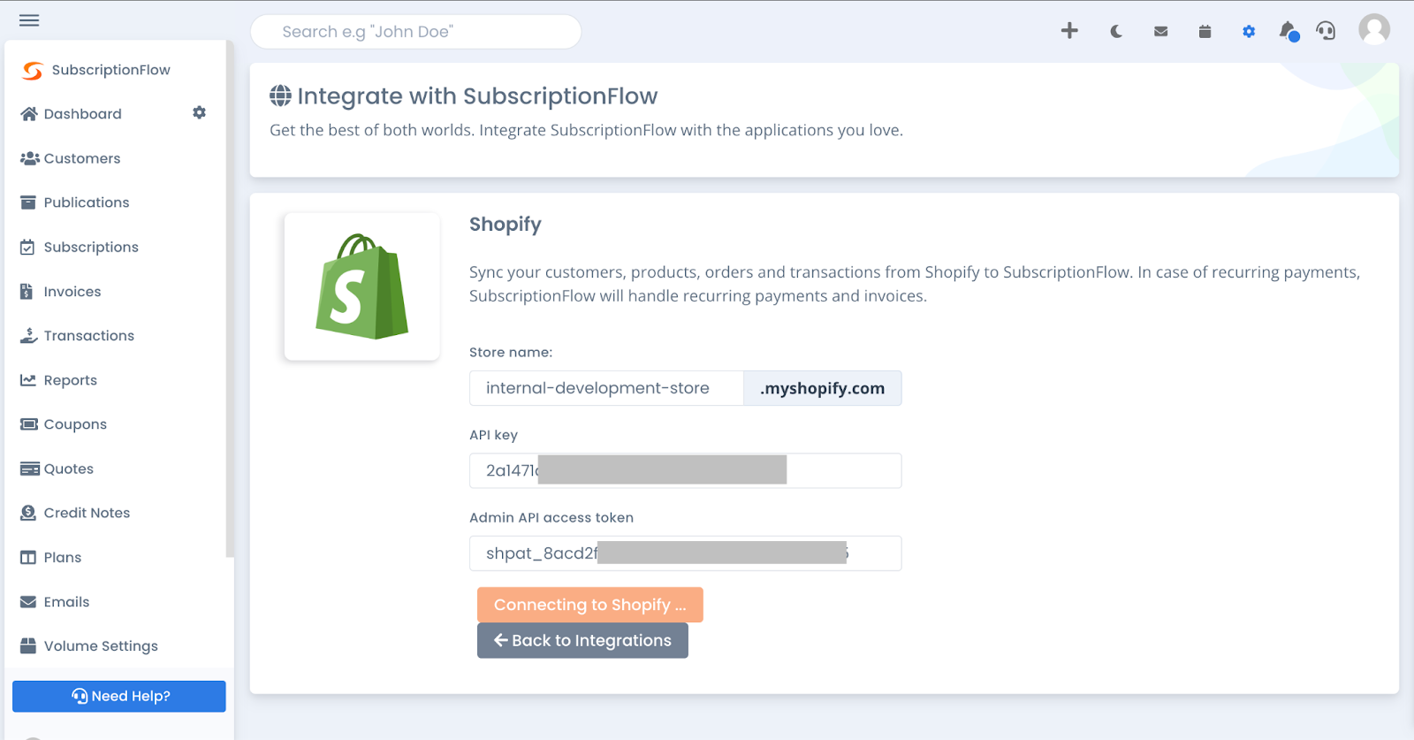
Task: Click the Credit Notes dollar icon
Action: point(28,513)
